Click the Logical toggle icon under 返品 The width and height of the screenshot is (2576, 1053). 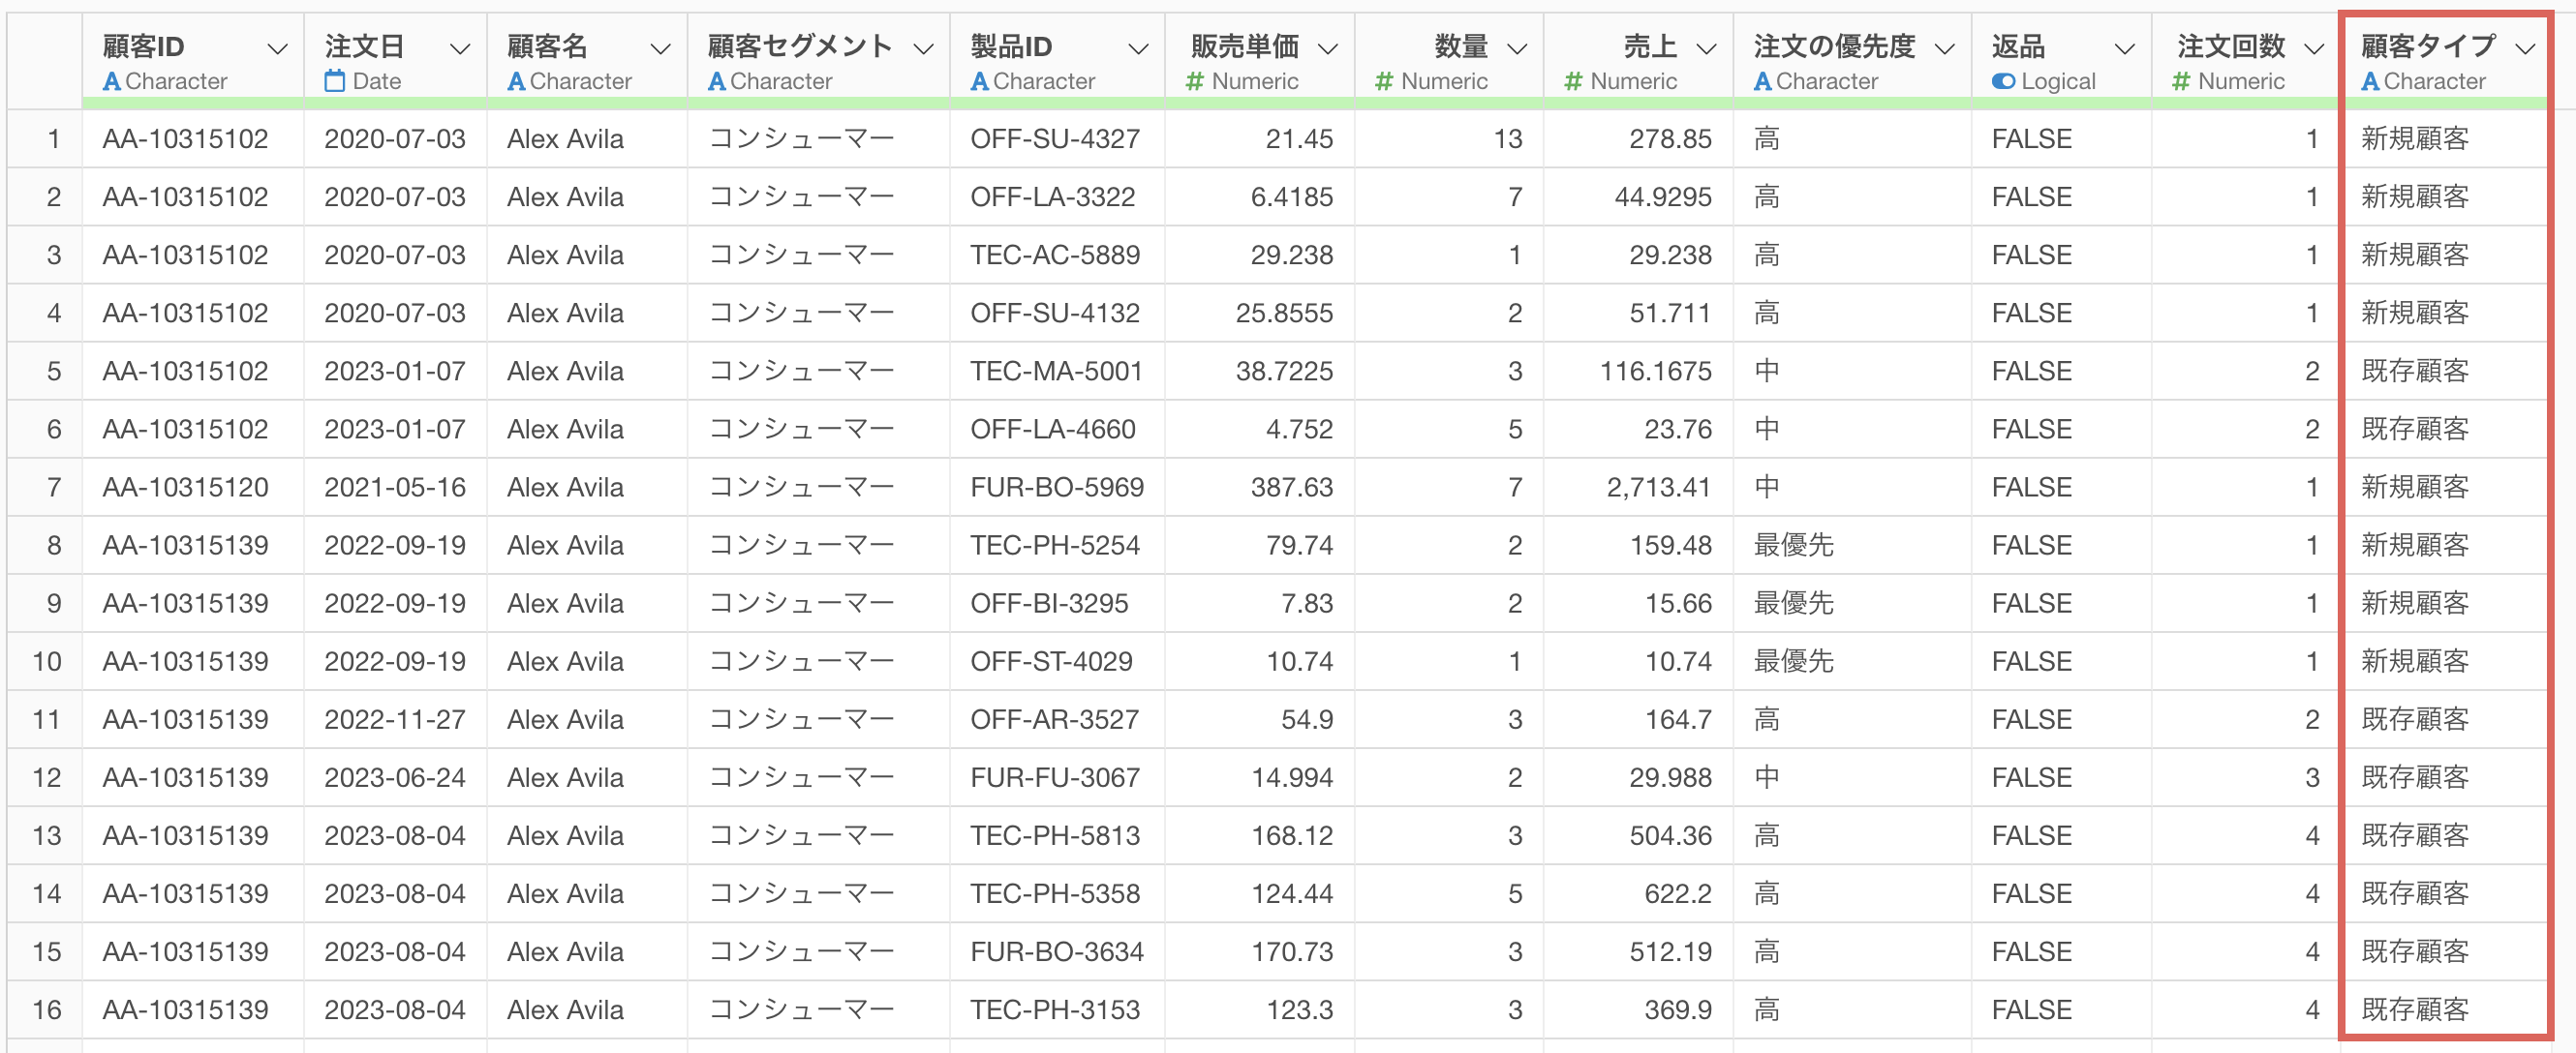point(2003,82)
